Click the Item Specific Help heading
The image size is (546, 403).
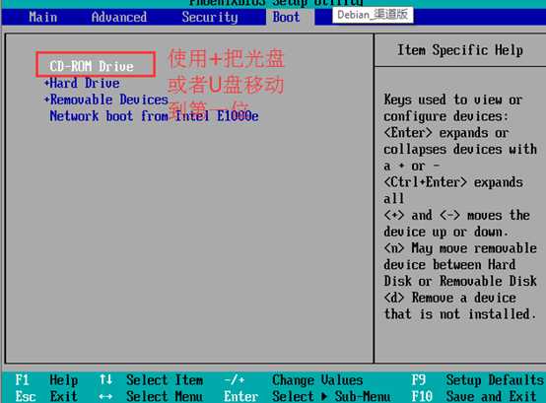460,50
